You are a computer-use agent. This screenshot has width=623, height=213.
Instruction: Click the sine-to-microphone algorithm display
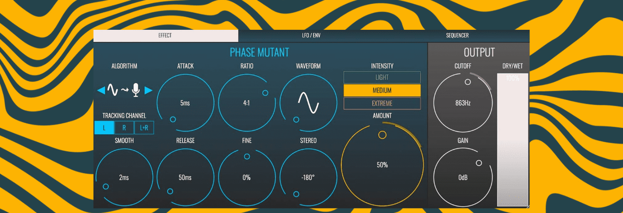click(124, 90)
